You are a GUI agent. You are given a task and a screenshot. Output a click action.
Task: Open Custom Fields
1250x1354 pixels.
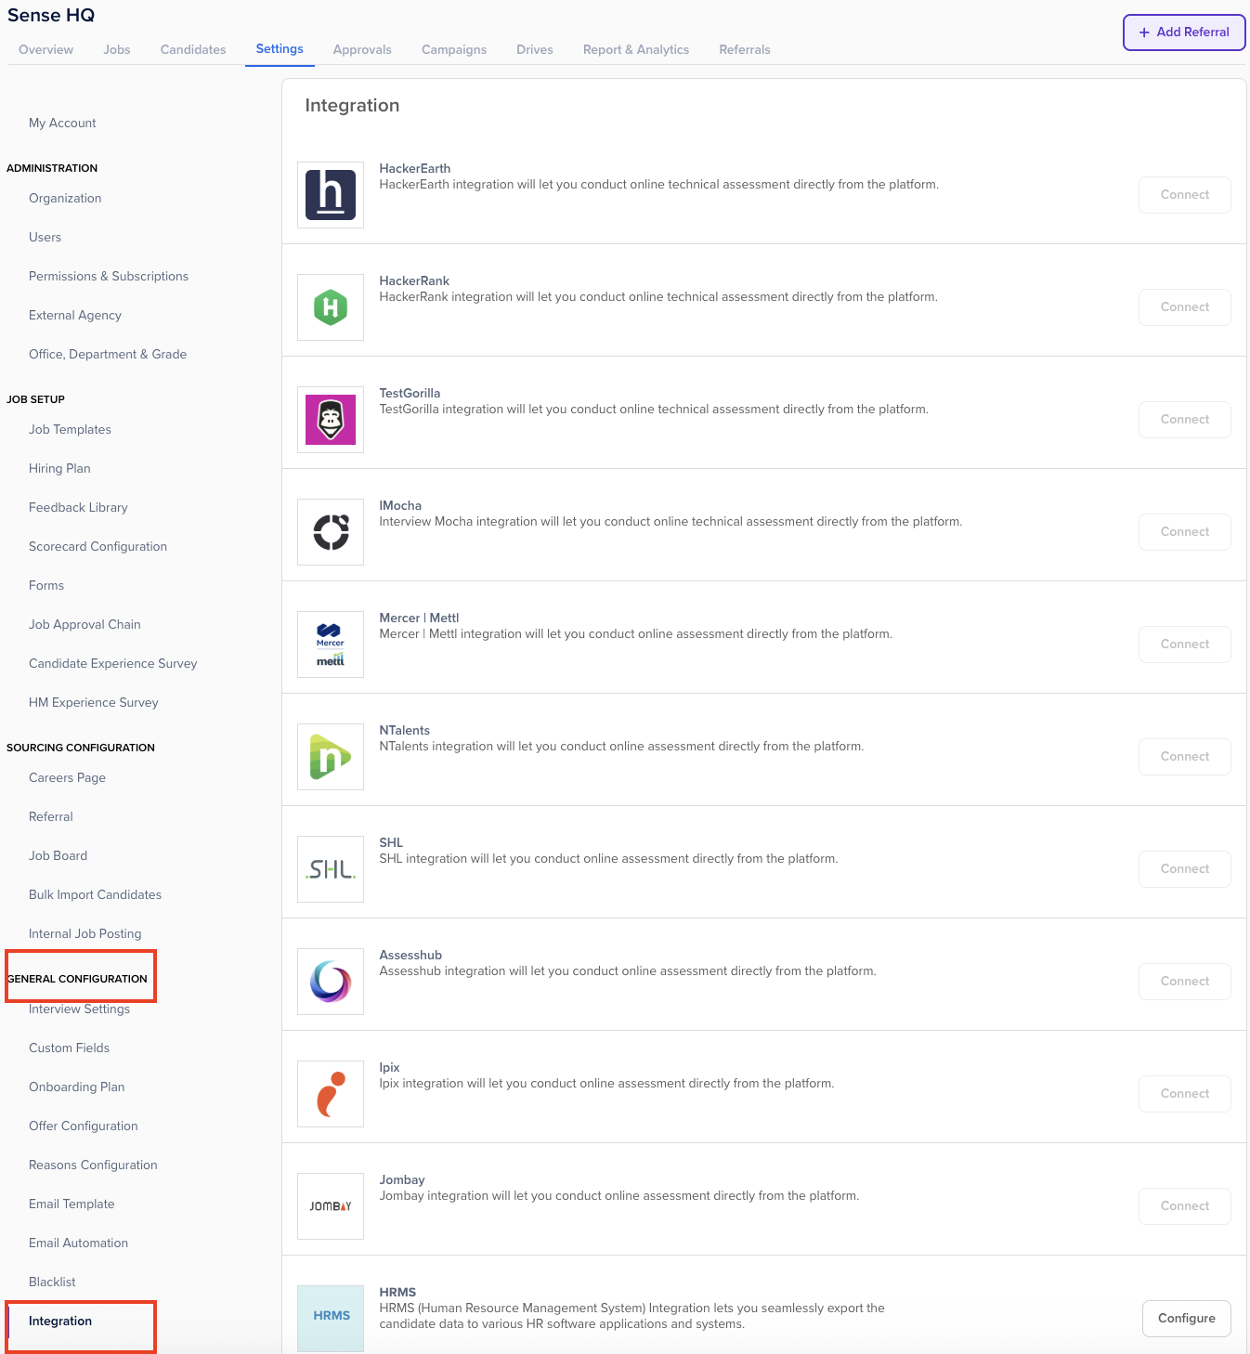click(69, 1048)
